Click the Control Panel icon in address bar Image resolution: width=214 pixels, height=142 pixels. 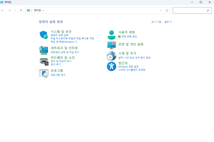pyautogui.click(x=28, y=10)
